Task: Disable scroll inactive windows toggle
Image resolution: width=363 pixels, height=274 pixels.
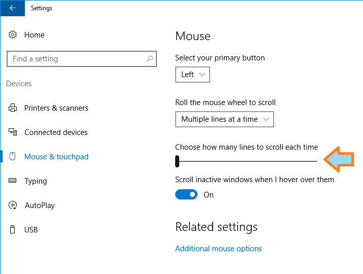Action: (186, 194)
